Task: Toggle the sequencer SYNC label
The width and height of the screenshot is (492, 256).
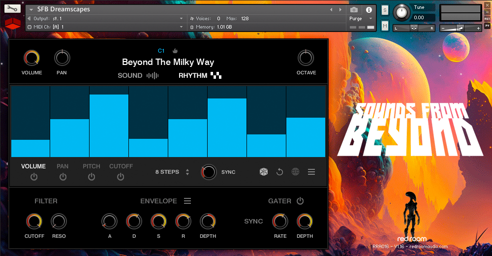Action: click(x=228, y=172)
